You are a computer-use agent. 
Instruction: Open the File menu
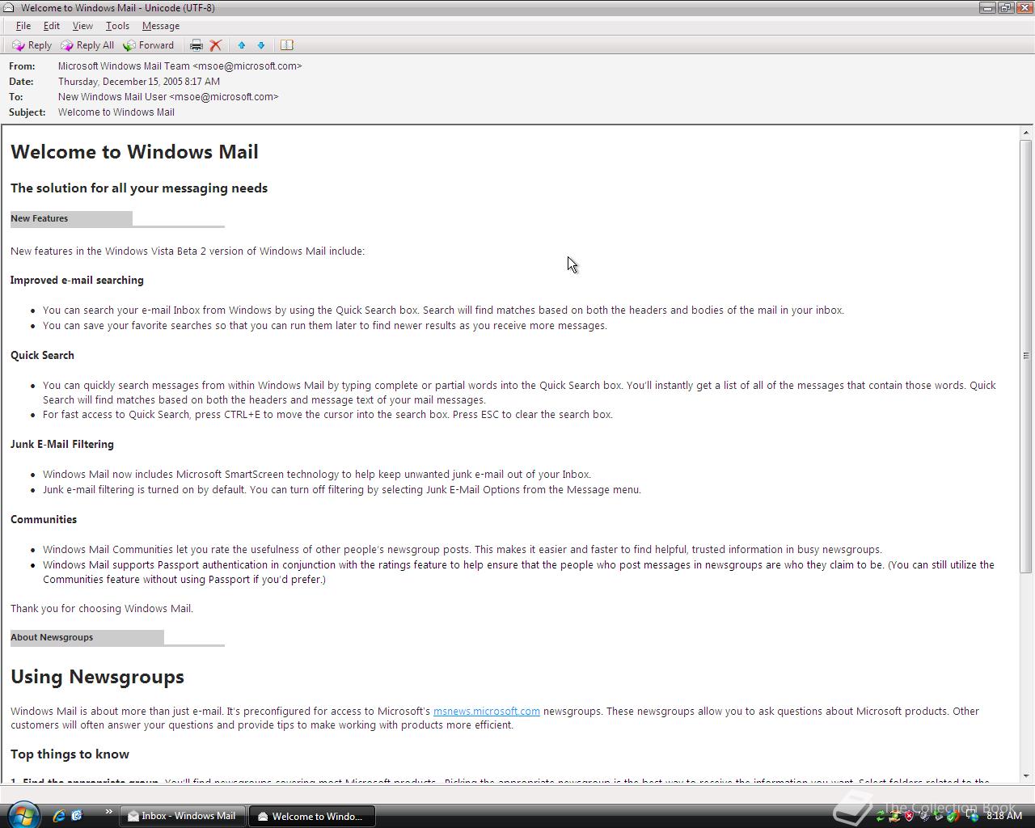23,26
